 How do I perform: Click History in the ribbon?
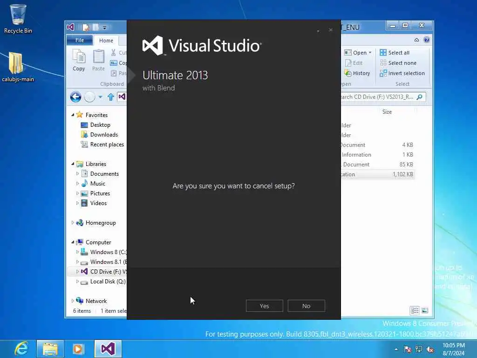[357, 73]
